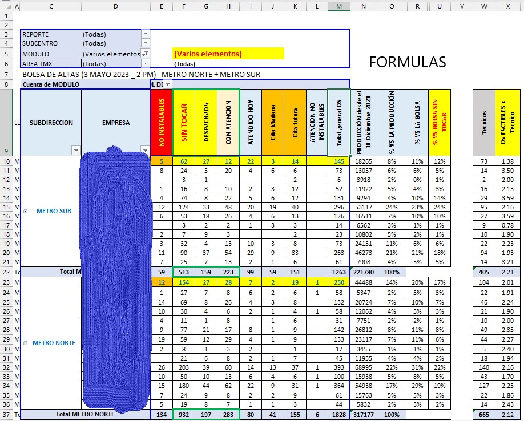Click the FORMULAS title text
This screenshot has height=421, width=524.
pyautogui.click(x=408, y=62)
